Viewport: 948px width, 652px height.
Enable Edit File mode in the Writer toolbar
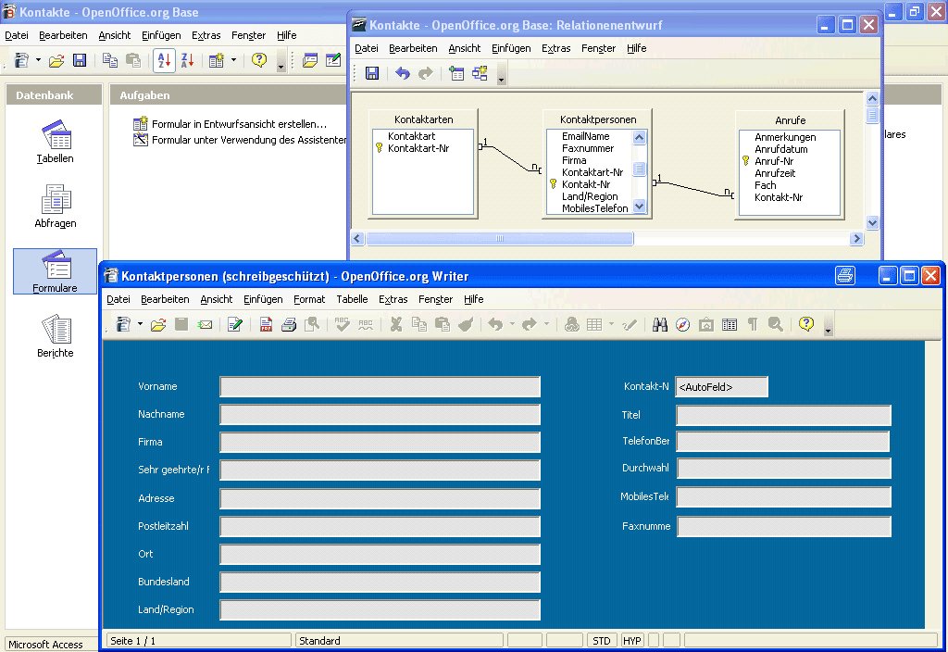[236, 325]
